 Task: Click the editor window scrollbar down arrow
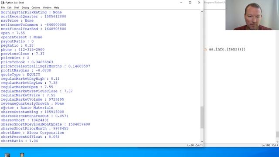[x=277, y=142]
